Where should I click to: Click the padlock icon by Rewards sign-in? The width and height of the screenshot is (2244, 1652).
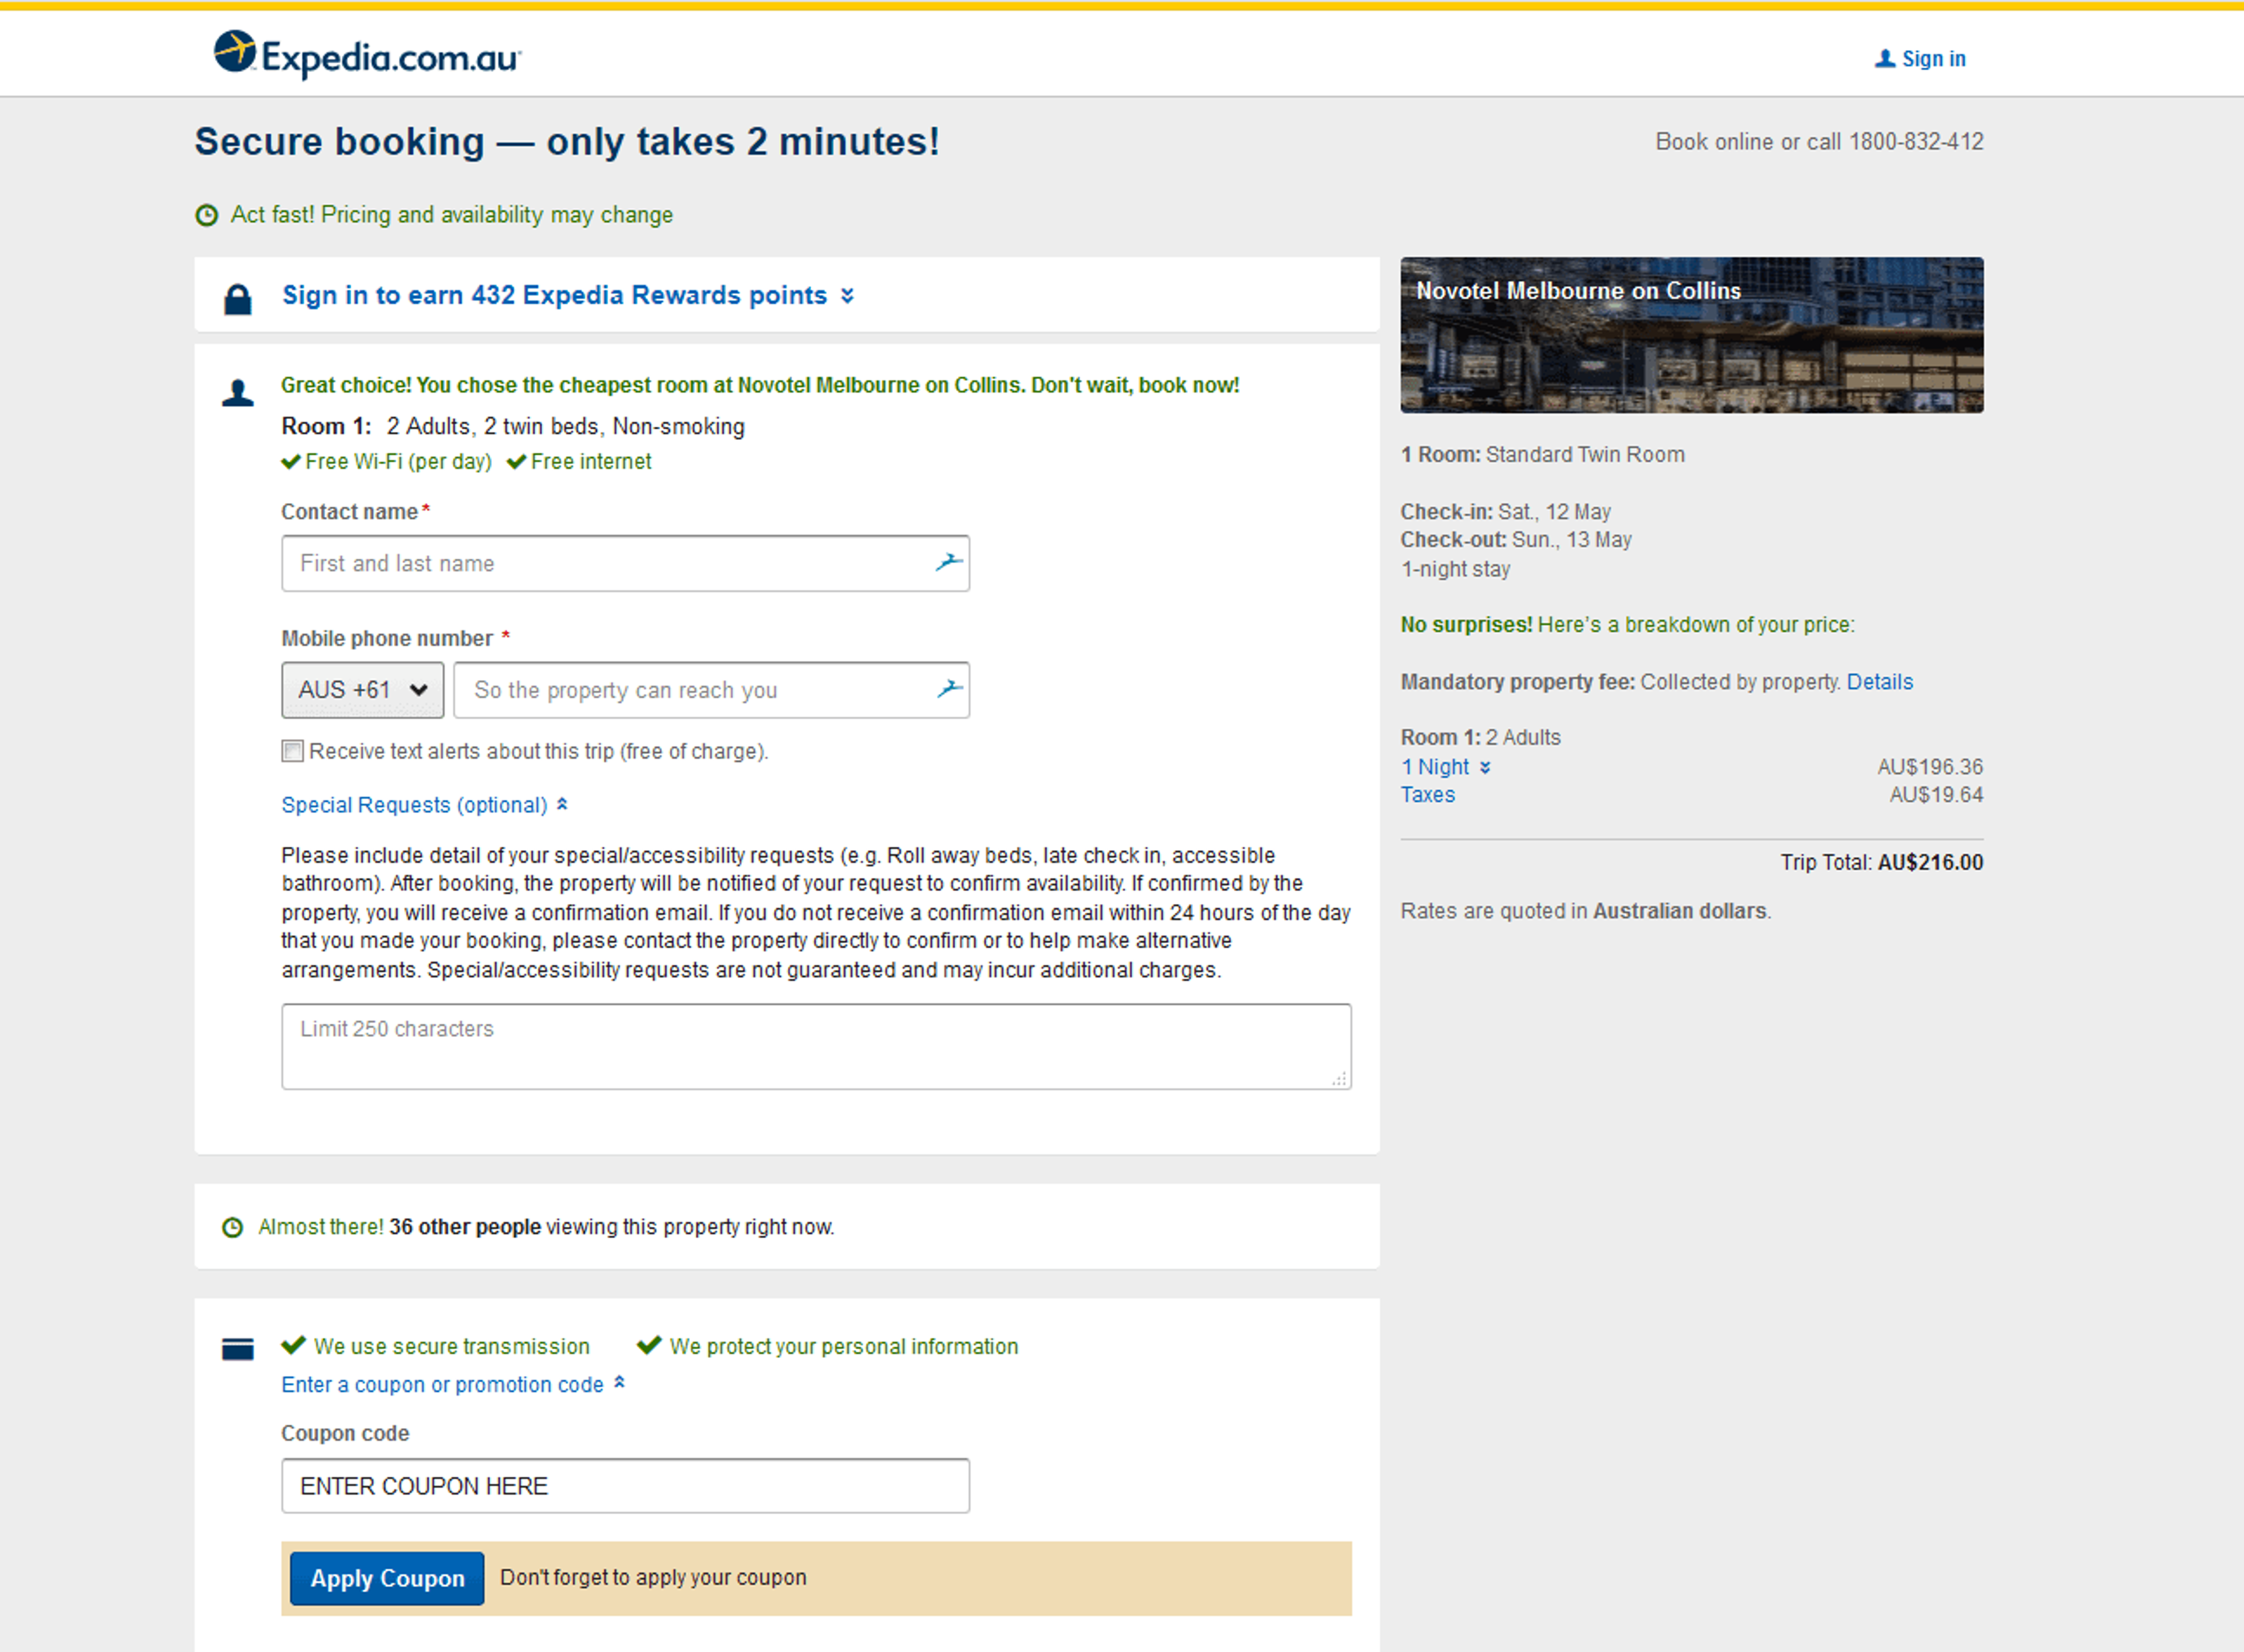(238, 298)
